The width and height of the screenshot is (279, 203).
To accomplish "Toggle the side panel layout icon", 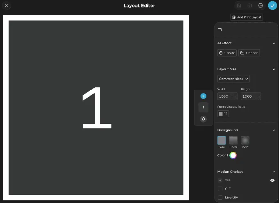I will [x=220, y=30].
